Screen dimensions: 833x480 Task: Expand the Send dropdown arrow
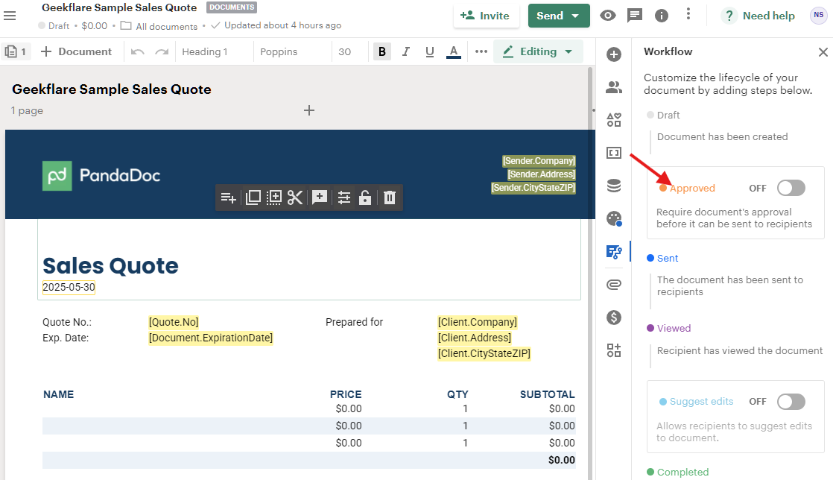[575, 16]
